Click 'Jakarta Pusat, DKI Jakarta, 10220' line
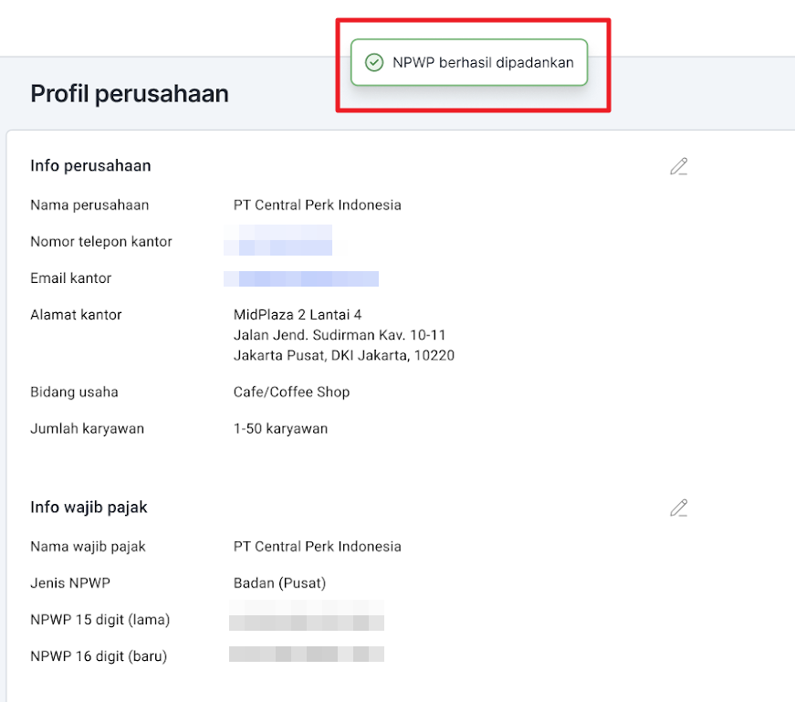This screenshot has height=702, width=795. click(x=344, y=355)
